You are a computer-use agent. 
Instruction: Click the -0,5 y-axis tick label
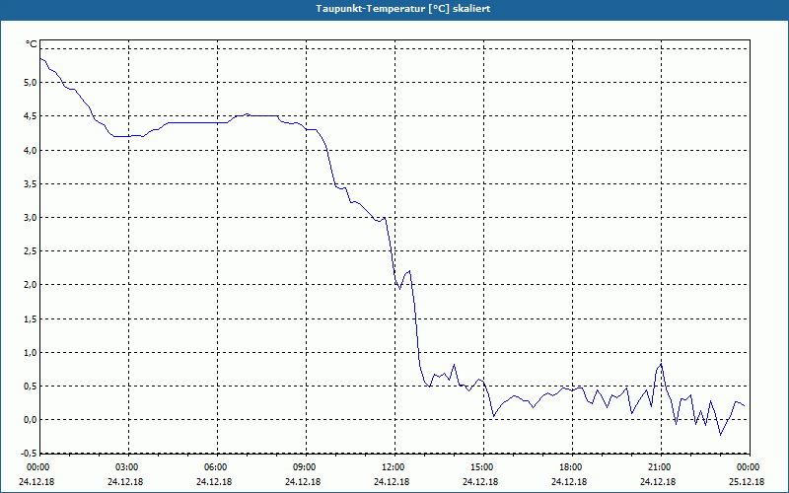point(30,452)
